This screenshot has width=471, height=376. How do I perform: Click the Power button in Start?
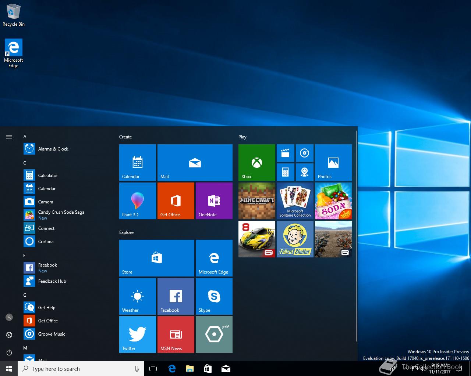click(9, 352)
